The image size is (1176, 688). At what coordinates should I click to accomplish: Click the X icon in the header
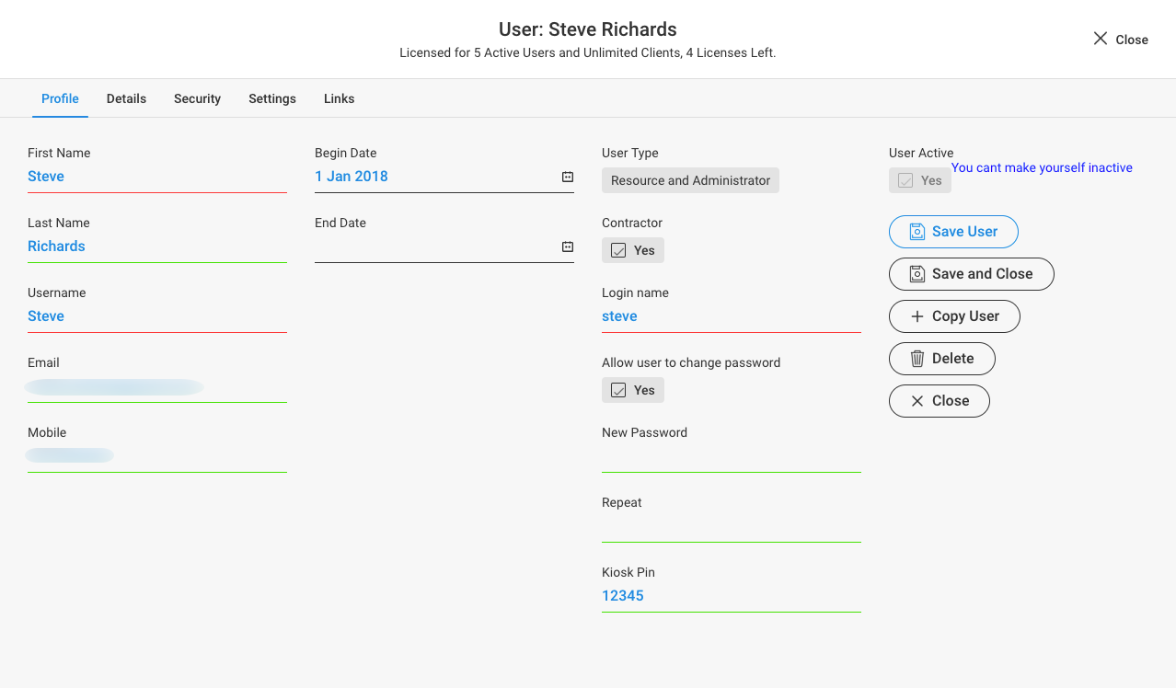coord(1100,39)
